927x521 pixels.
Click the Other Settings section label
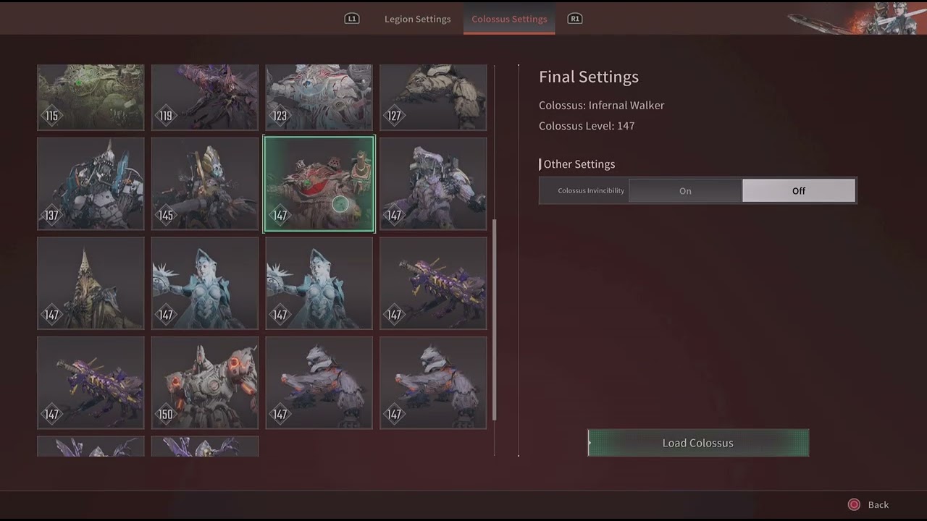(579, 164)
